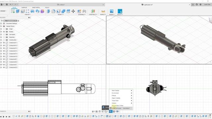Click timeline Play button
The height and width of the screenshot is (119, 212).
pyautogui.click(x=4, y=117)
